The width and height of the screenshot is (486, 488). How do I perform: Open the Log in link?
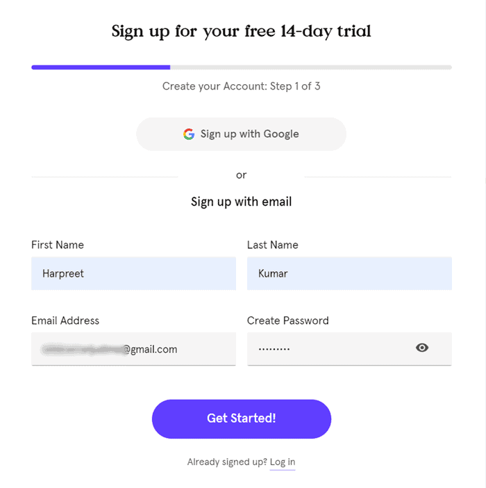(x=283, y=462)
